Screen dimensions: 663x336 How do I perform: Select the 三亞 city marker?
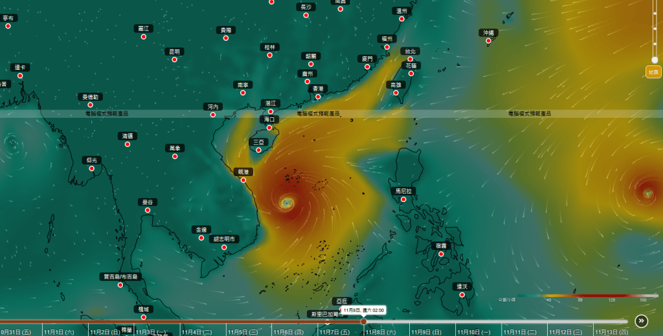(x=259, y=150)
